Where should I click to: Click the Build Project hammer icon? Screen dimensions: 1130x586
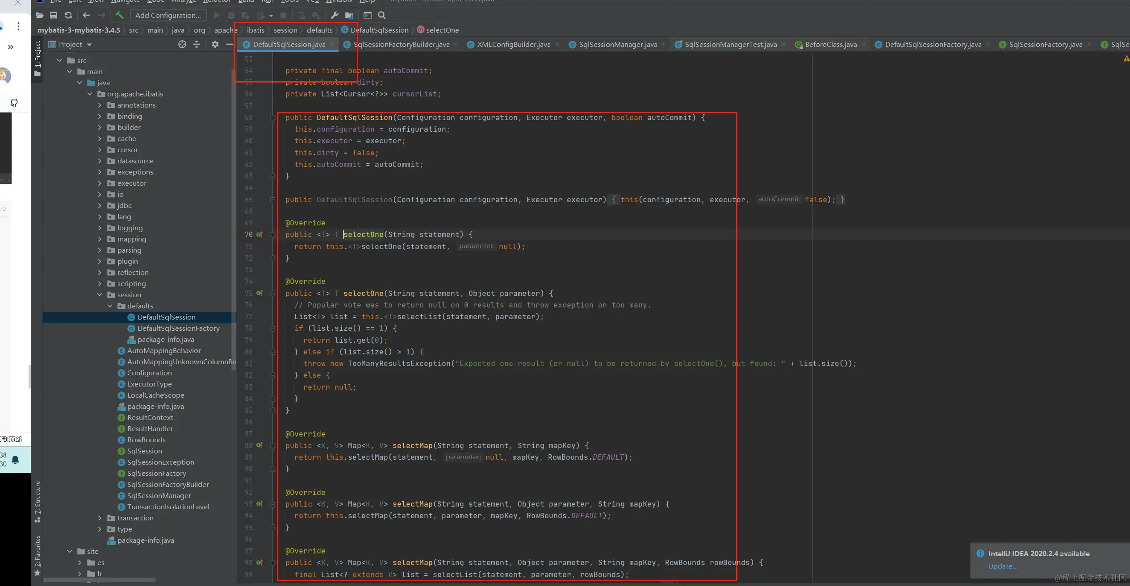tap(119, 15)
